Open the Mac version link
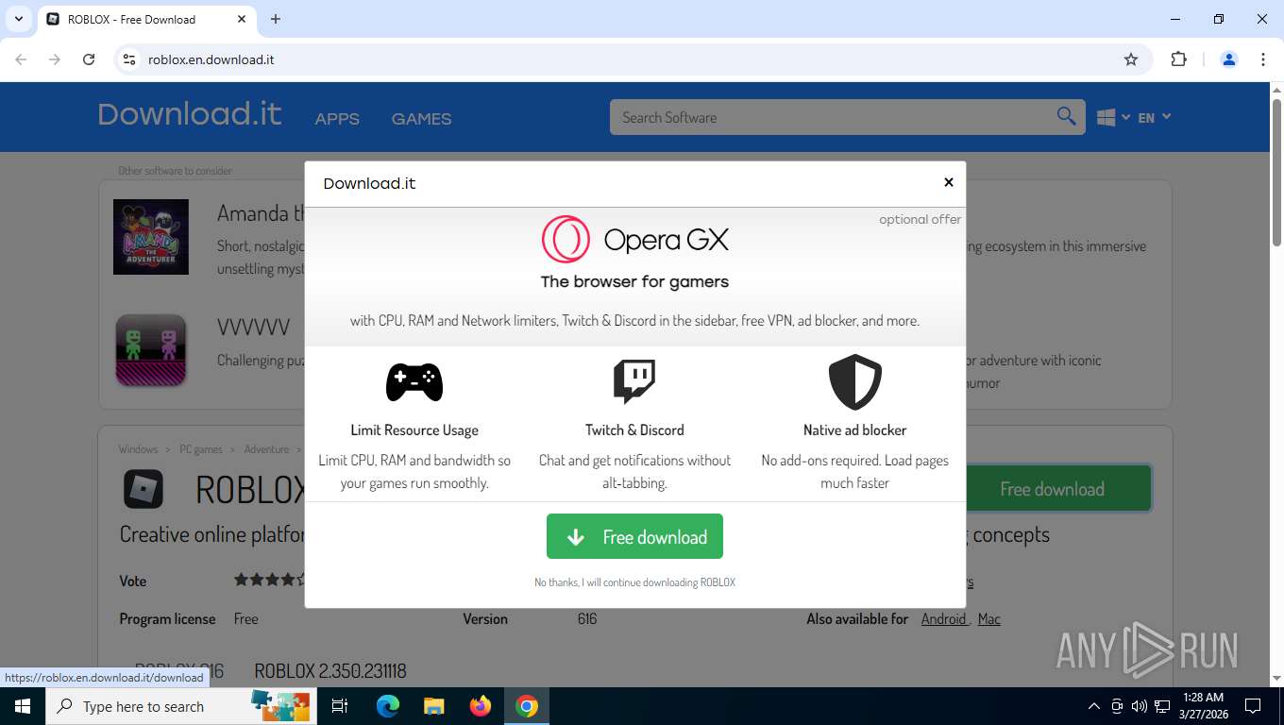Viewport: 1284px width, 725px height. tap(988, 619)
